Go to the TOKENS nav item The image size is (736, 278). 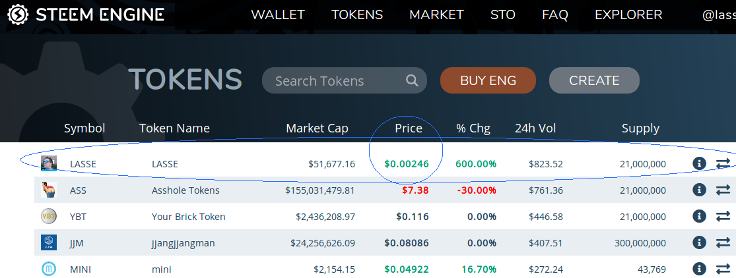(x=357, y=14)
